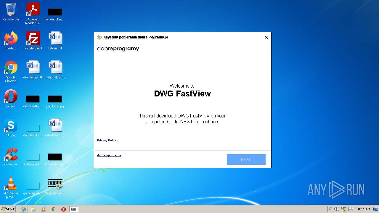
Task: Open Chrome from the taskbar
Action: pos(54,209)
